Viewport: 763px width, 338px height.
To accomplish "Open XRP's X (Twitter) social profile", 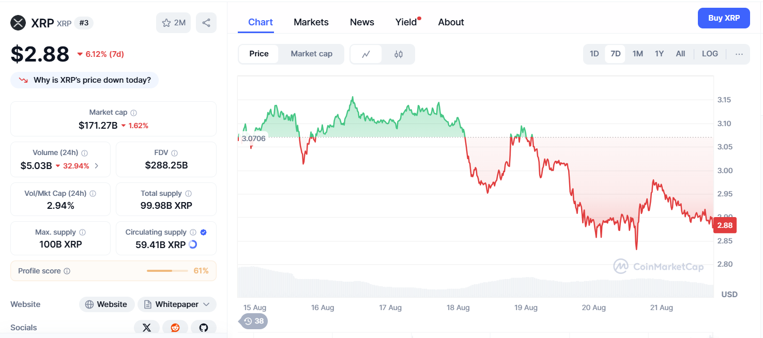I will pyautogui.click(x=147, y=327).
